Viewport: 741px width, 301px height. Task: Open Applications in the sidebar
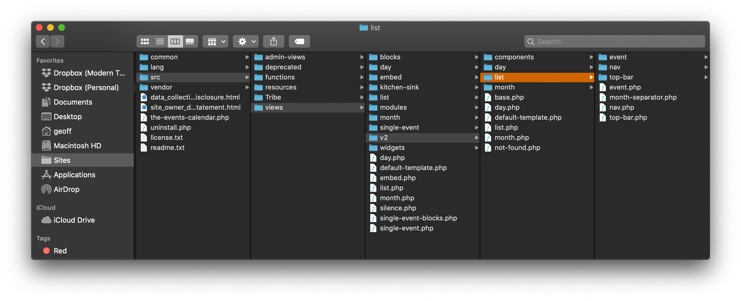click(x=83, y=175)
